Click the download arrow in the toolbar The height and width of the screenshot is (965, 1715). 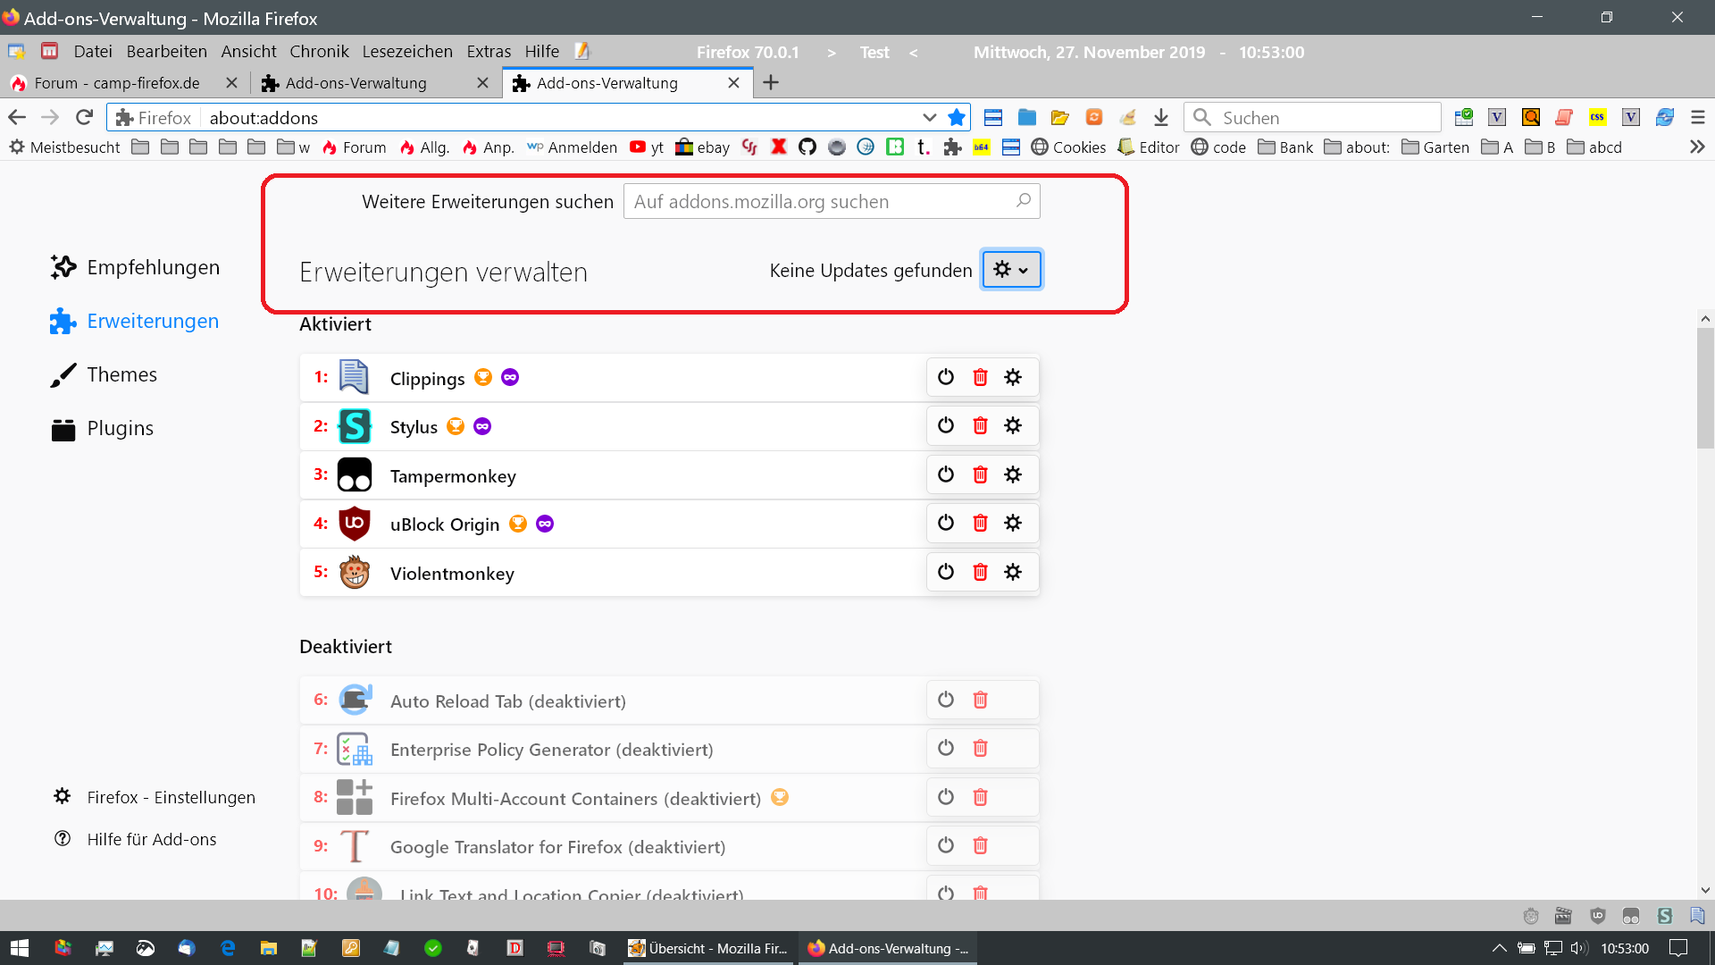1160,117
